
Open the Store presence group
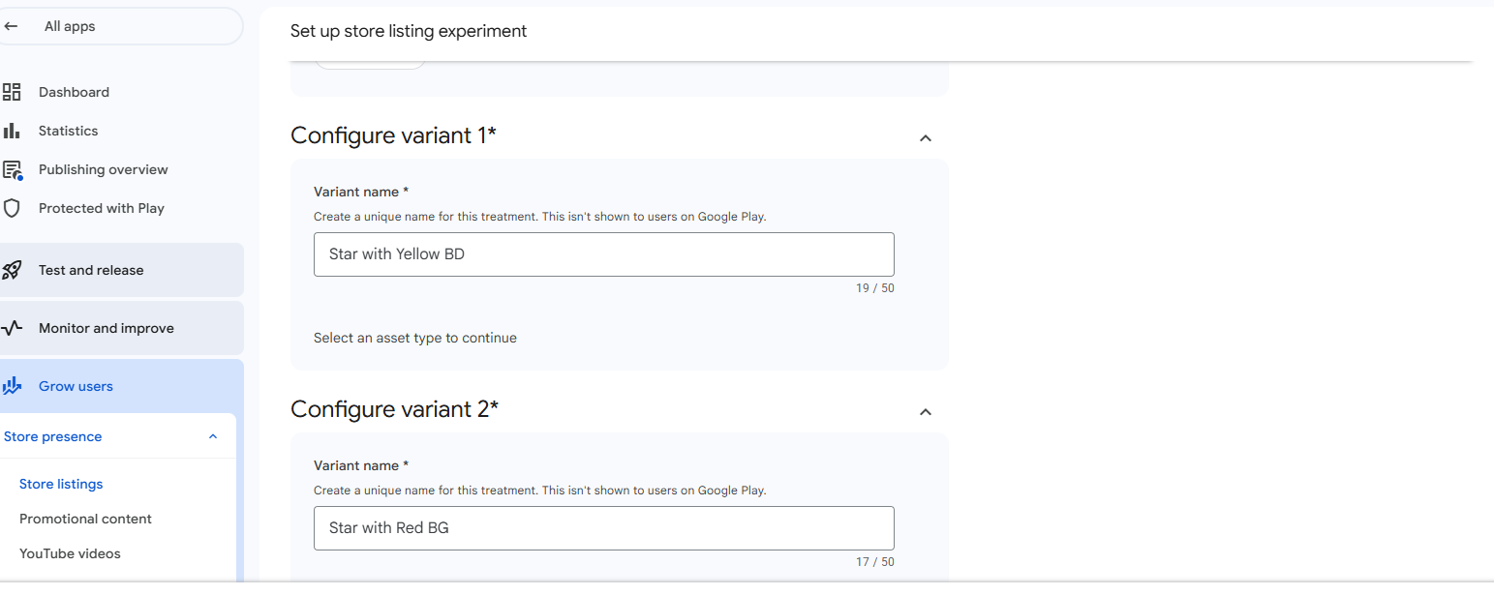tap(118, 436)
